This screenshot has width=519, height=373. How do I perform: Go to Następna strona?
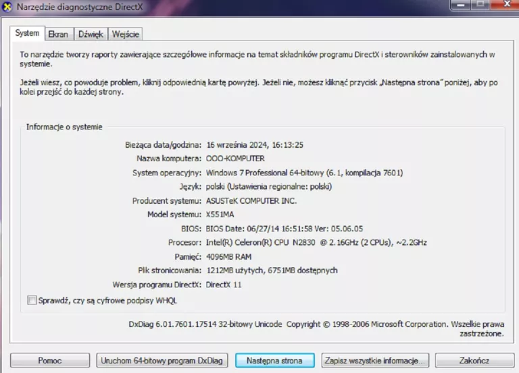click(x=275, y=360)
